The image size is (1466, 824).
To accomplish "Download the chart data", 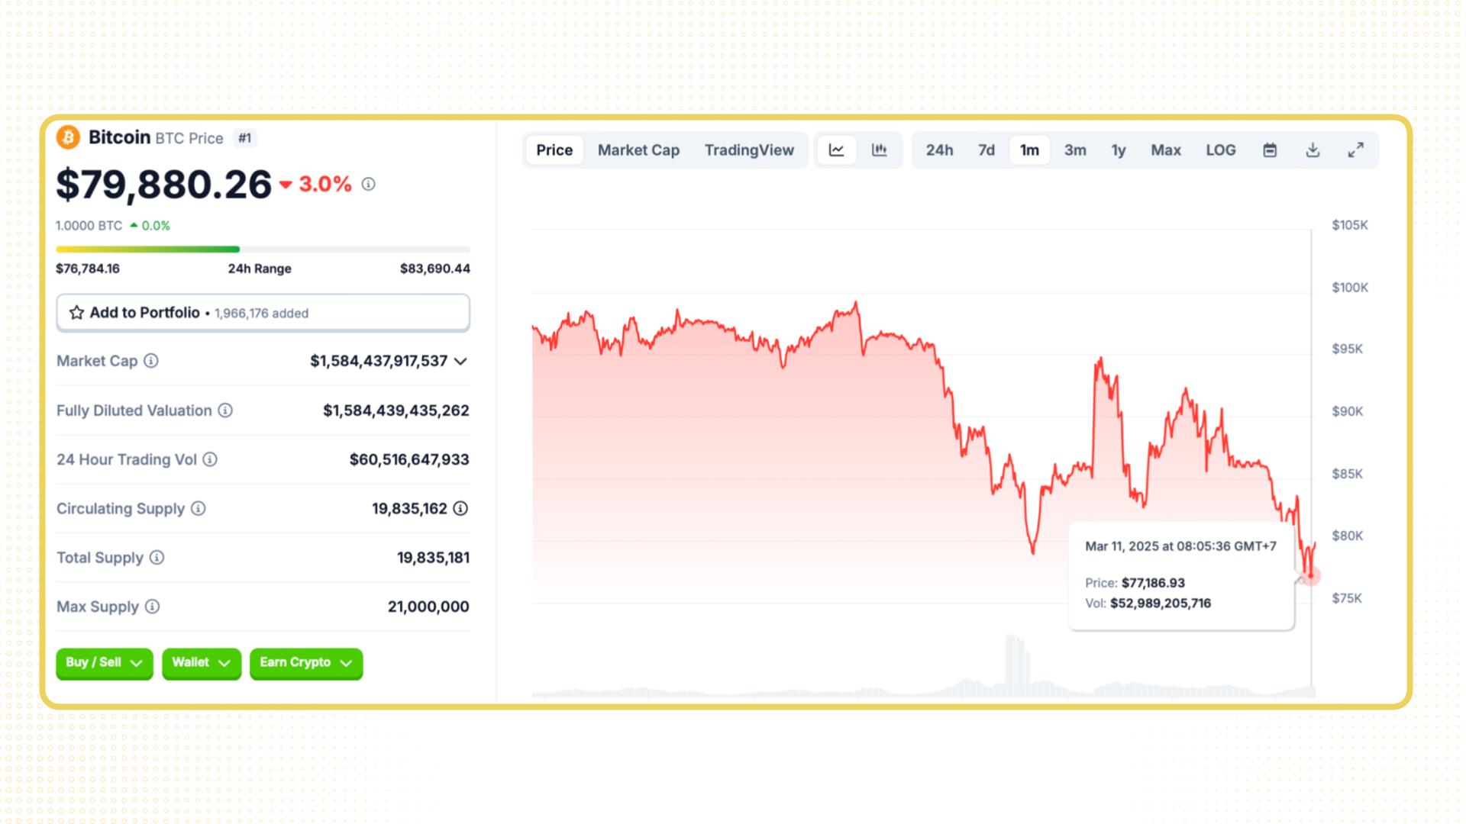I will click(x=1313, y=150).
